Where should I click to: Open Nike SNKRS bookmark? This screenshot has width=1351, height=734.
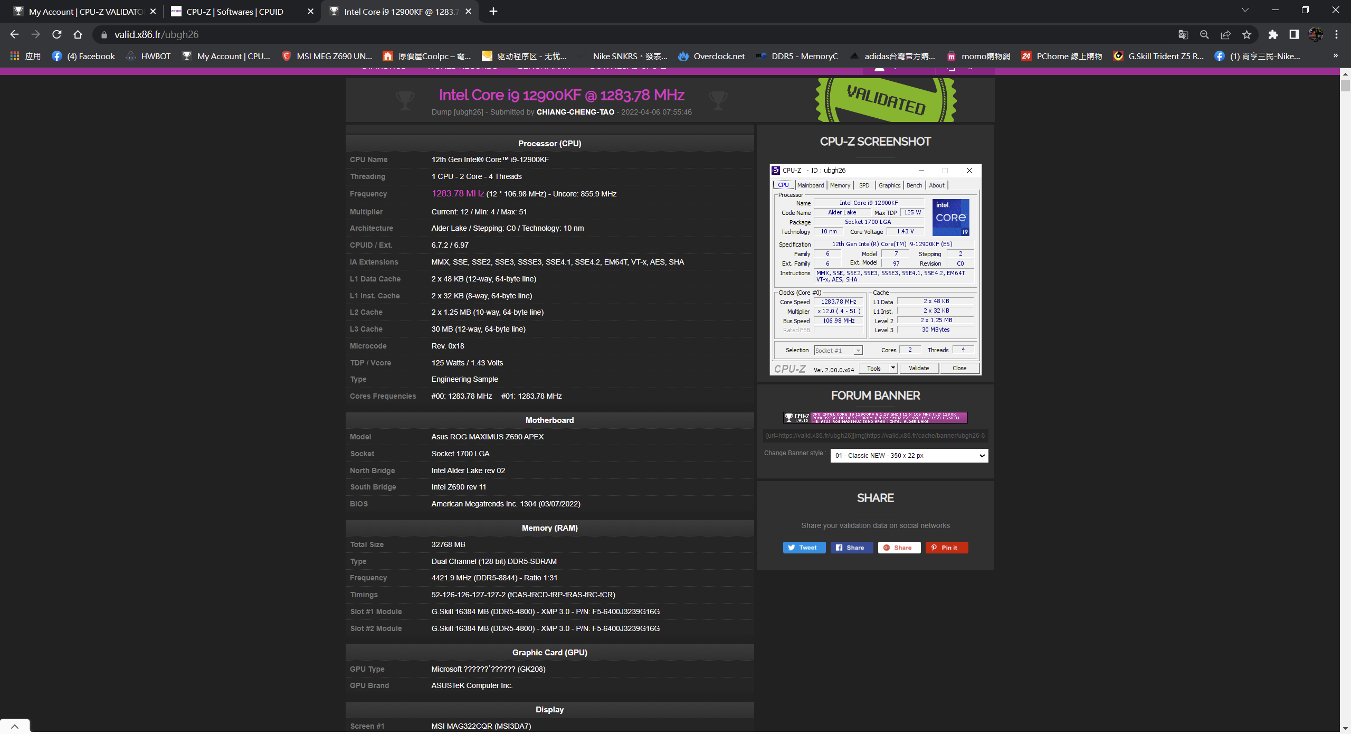click(x=623, y=56)
